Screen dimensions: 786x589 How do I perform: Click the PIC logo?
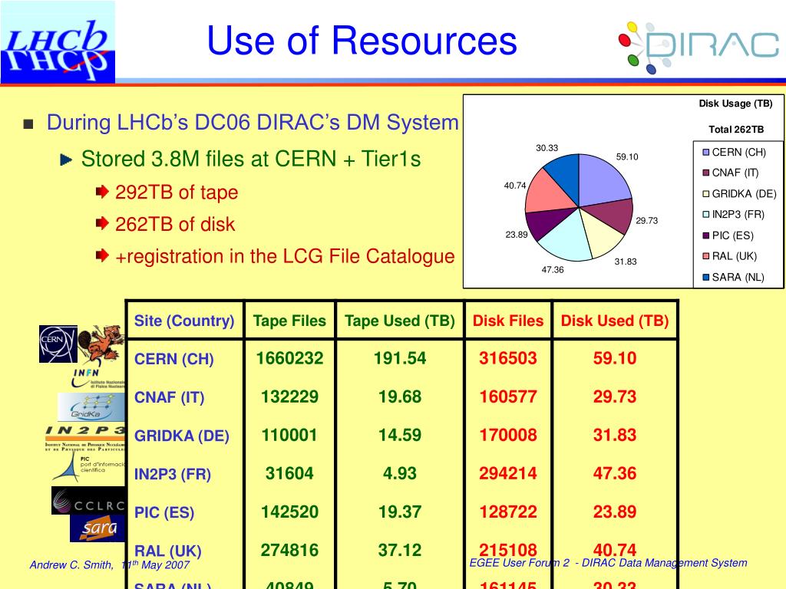88,468
